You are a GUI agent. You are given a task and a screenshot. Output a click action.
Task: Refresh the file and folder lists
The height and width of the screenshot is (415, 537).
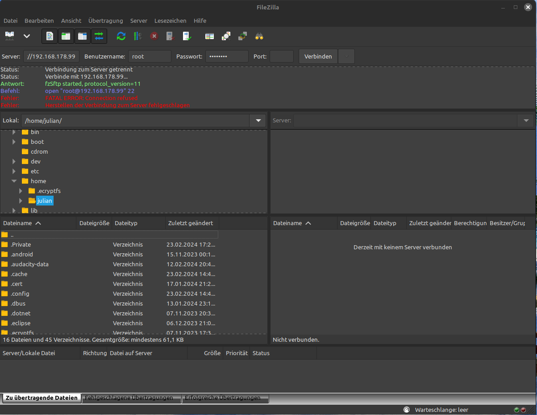[x=121, y=36]
